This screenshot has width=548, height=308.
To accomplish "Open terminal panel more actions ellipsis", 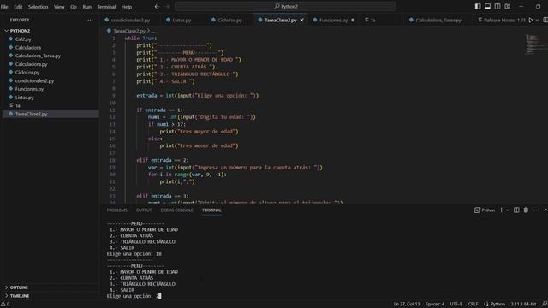I will pos(536,210).
